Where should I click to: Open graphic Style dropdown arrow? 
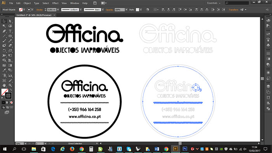pyautogui.click(x=141, y=10)
